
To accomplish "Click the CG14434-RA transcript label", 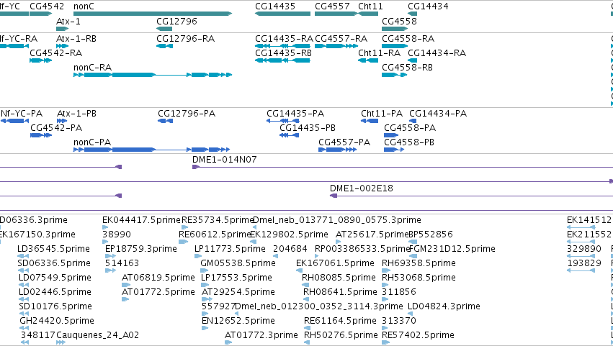I will 437,53.
